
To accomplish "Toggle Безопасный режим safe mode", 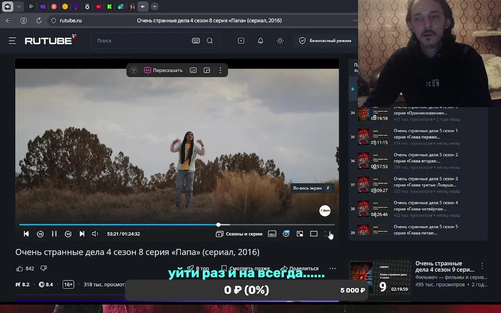I will click(x=325, y=40).
